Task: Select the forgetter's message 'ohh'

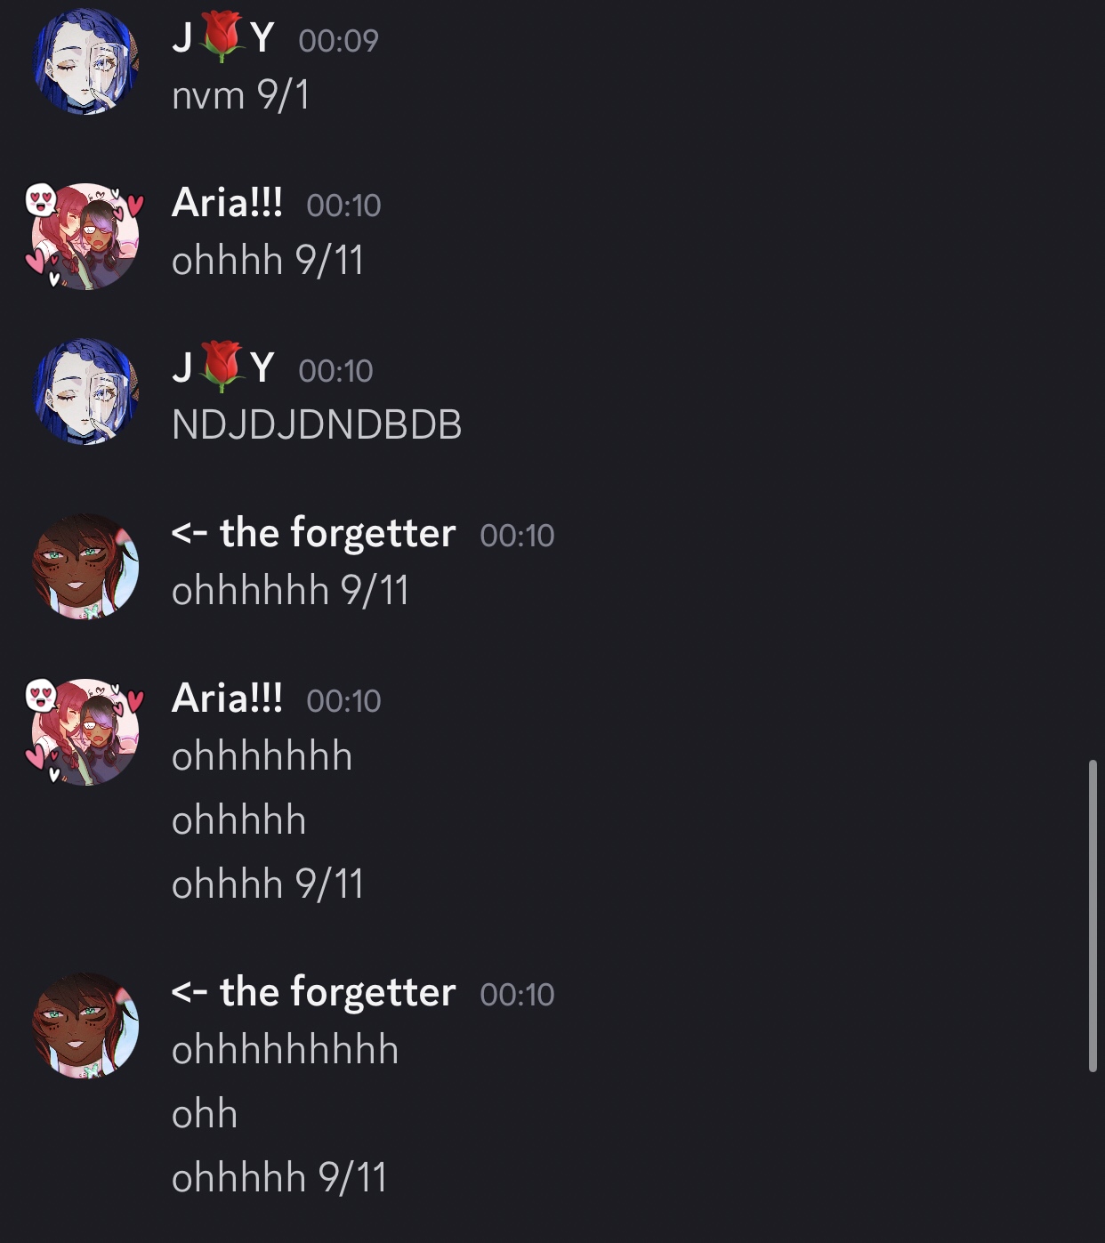Action: click(205, 1114)
